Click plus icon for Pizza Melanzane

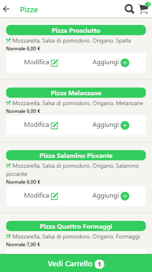click(125, 125)
